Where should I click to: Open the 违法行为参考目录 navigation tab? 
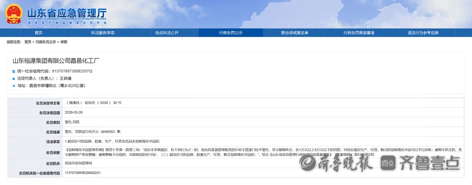point(423,33)
